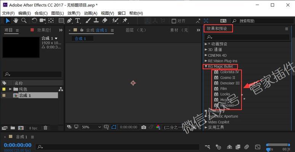295x152 pixels.
Task: Click the workspace sync settings icon near search
Action: point(223,21)
